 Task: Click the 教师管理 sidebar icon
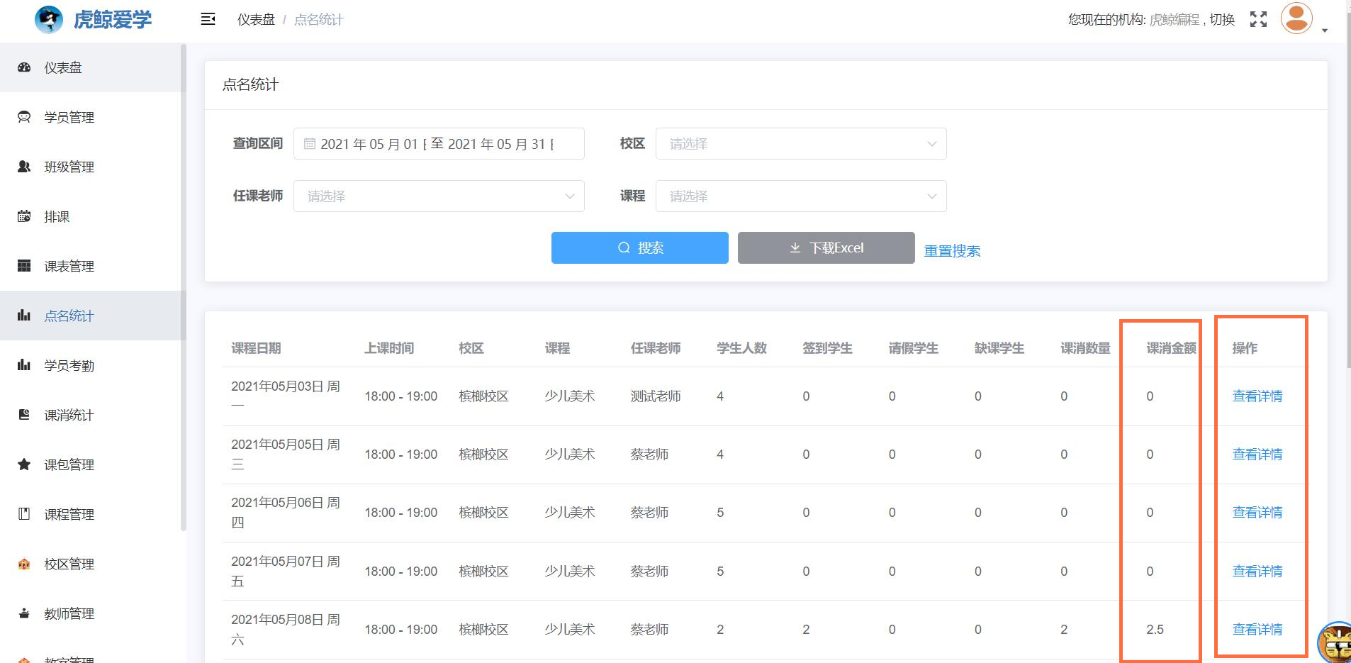click(24, 613)
